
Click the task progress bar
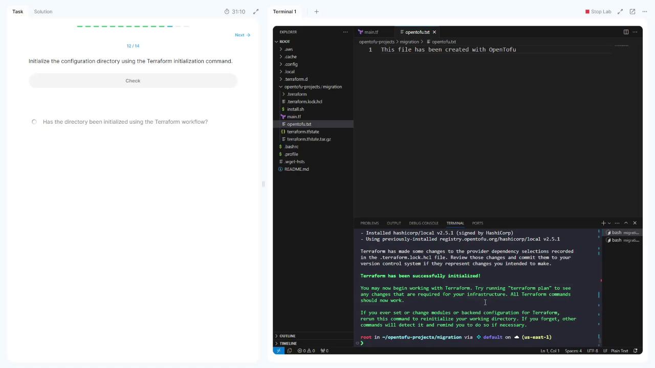tap(133, 26)
